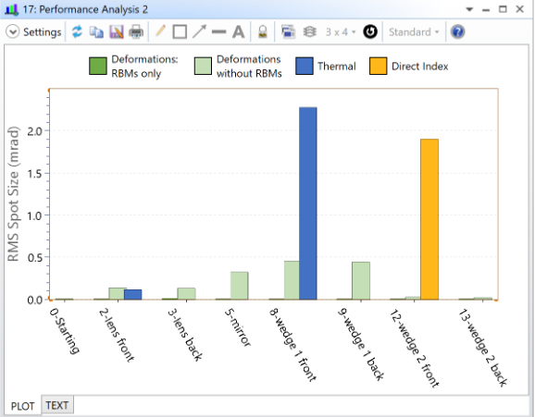Click the small blue 2-lens front bar
This screenshot has height=417, width=535.
[x=132, y=295]
